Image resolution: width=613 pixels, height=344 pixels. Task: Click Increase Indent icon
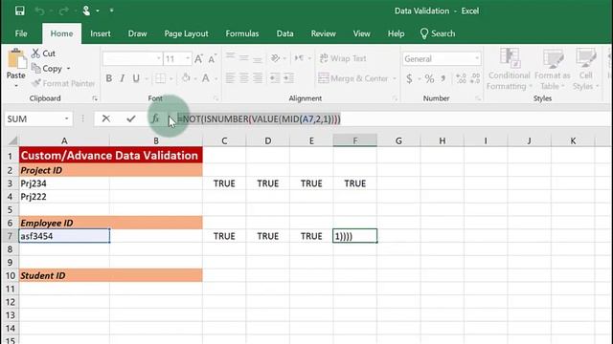click(x=288, y=78)
